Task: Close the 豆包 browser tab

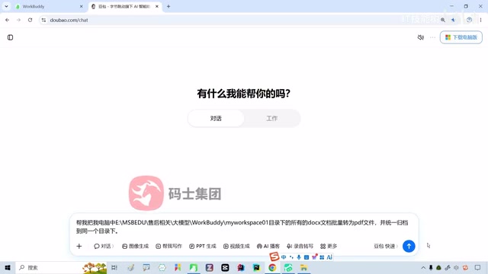Action: coord(157,6)
